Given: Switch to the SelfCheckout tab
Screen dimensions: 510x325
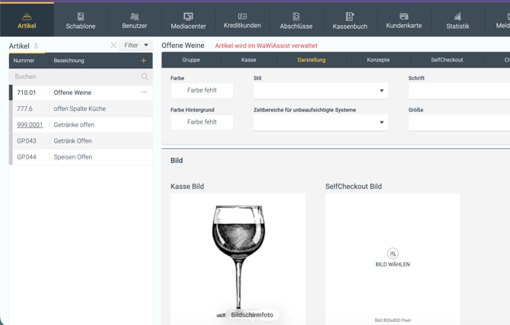Looking at the screenshot, I should tap(447, 60).
